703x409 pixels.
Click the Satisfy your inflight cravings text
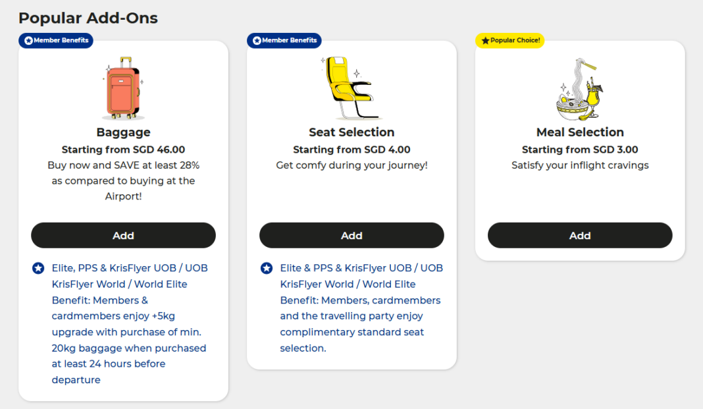point(579,165)
